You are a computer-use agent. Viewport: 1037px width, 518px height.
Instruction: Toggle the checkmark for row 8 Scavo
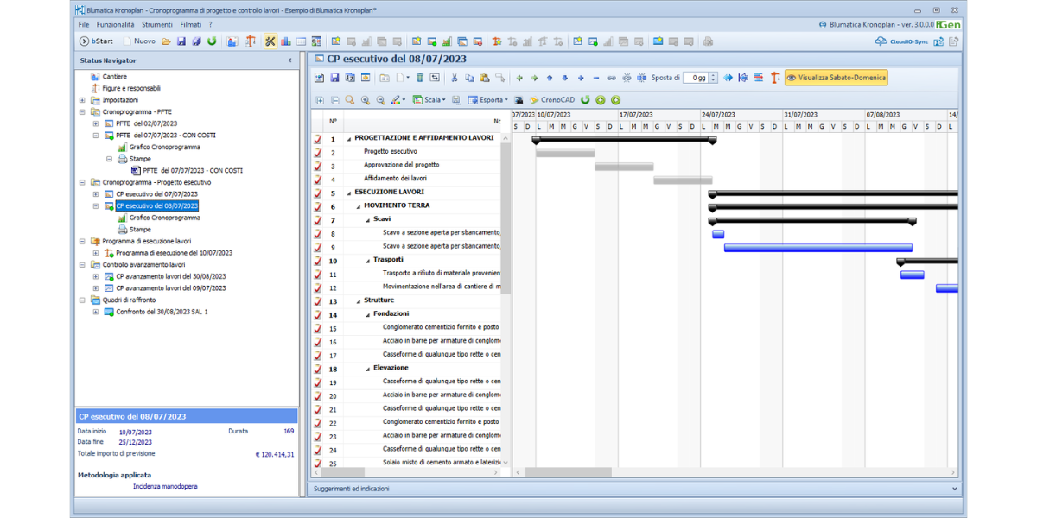[317, 233]
